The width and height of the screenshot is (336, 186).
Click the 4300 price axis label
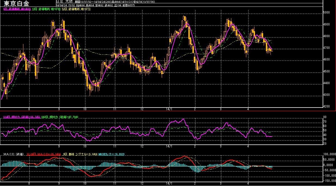point(326,95)
